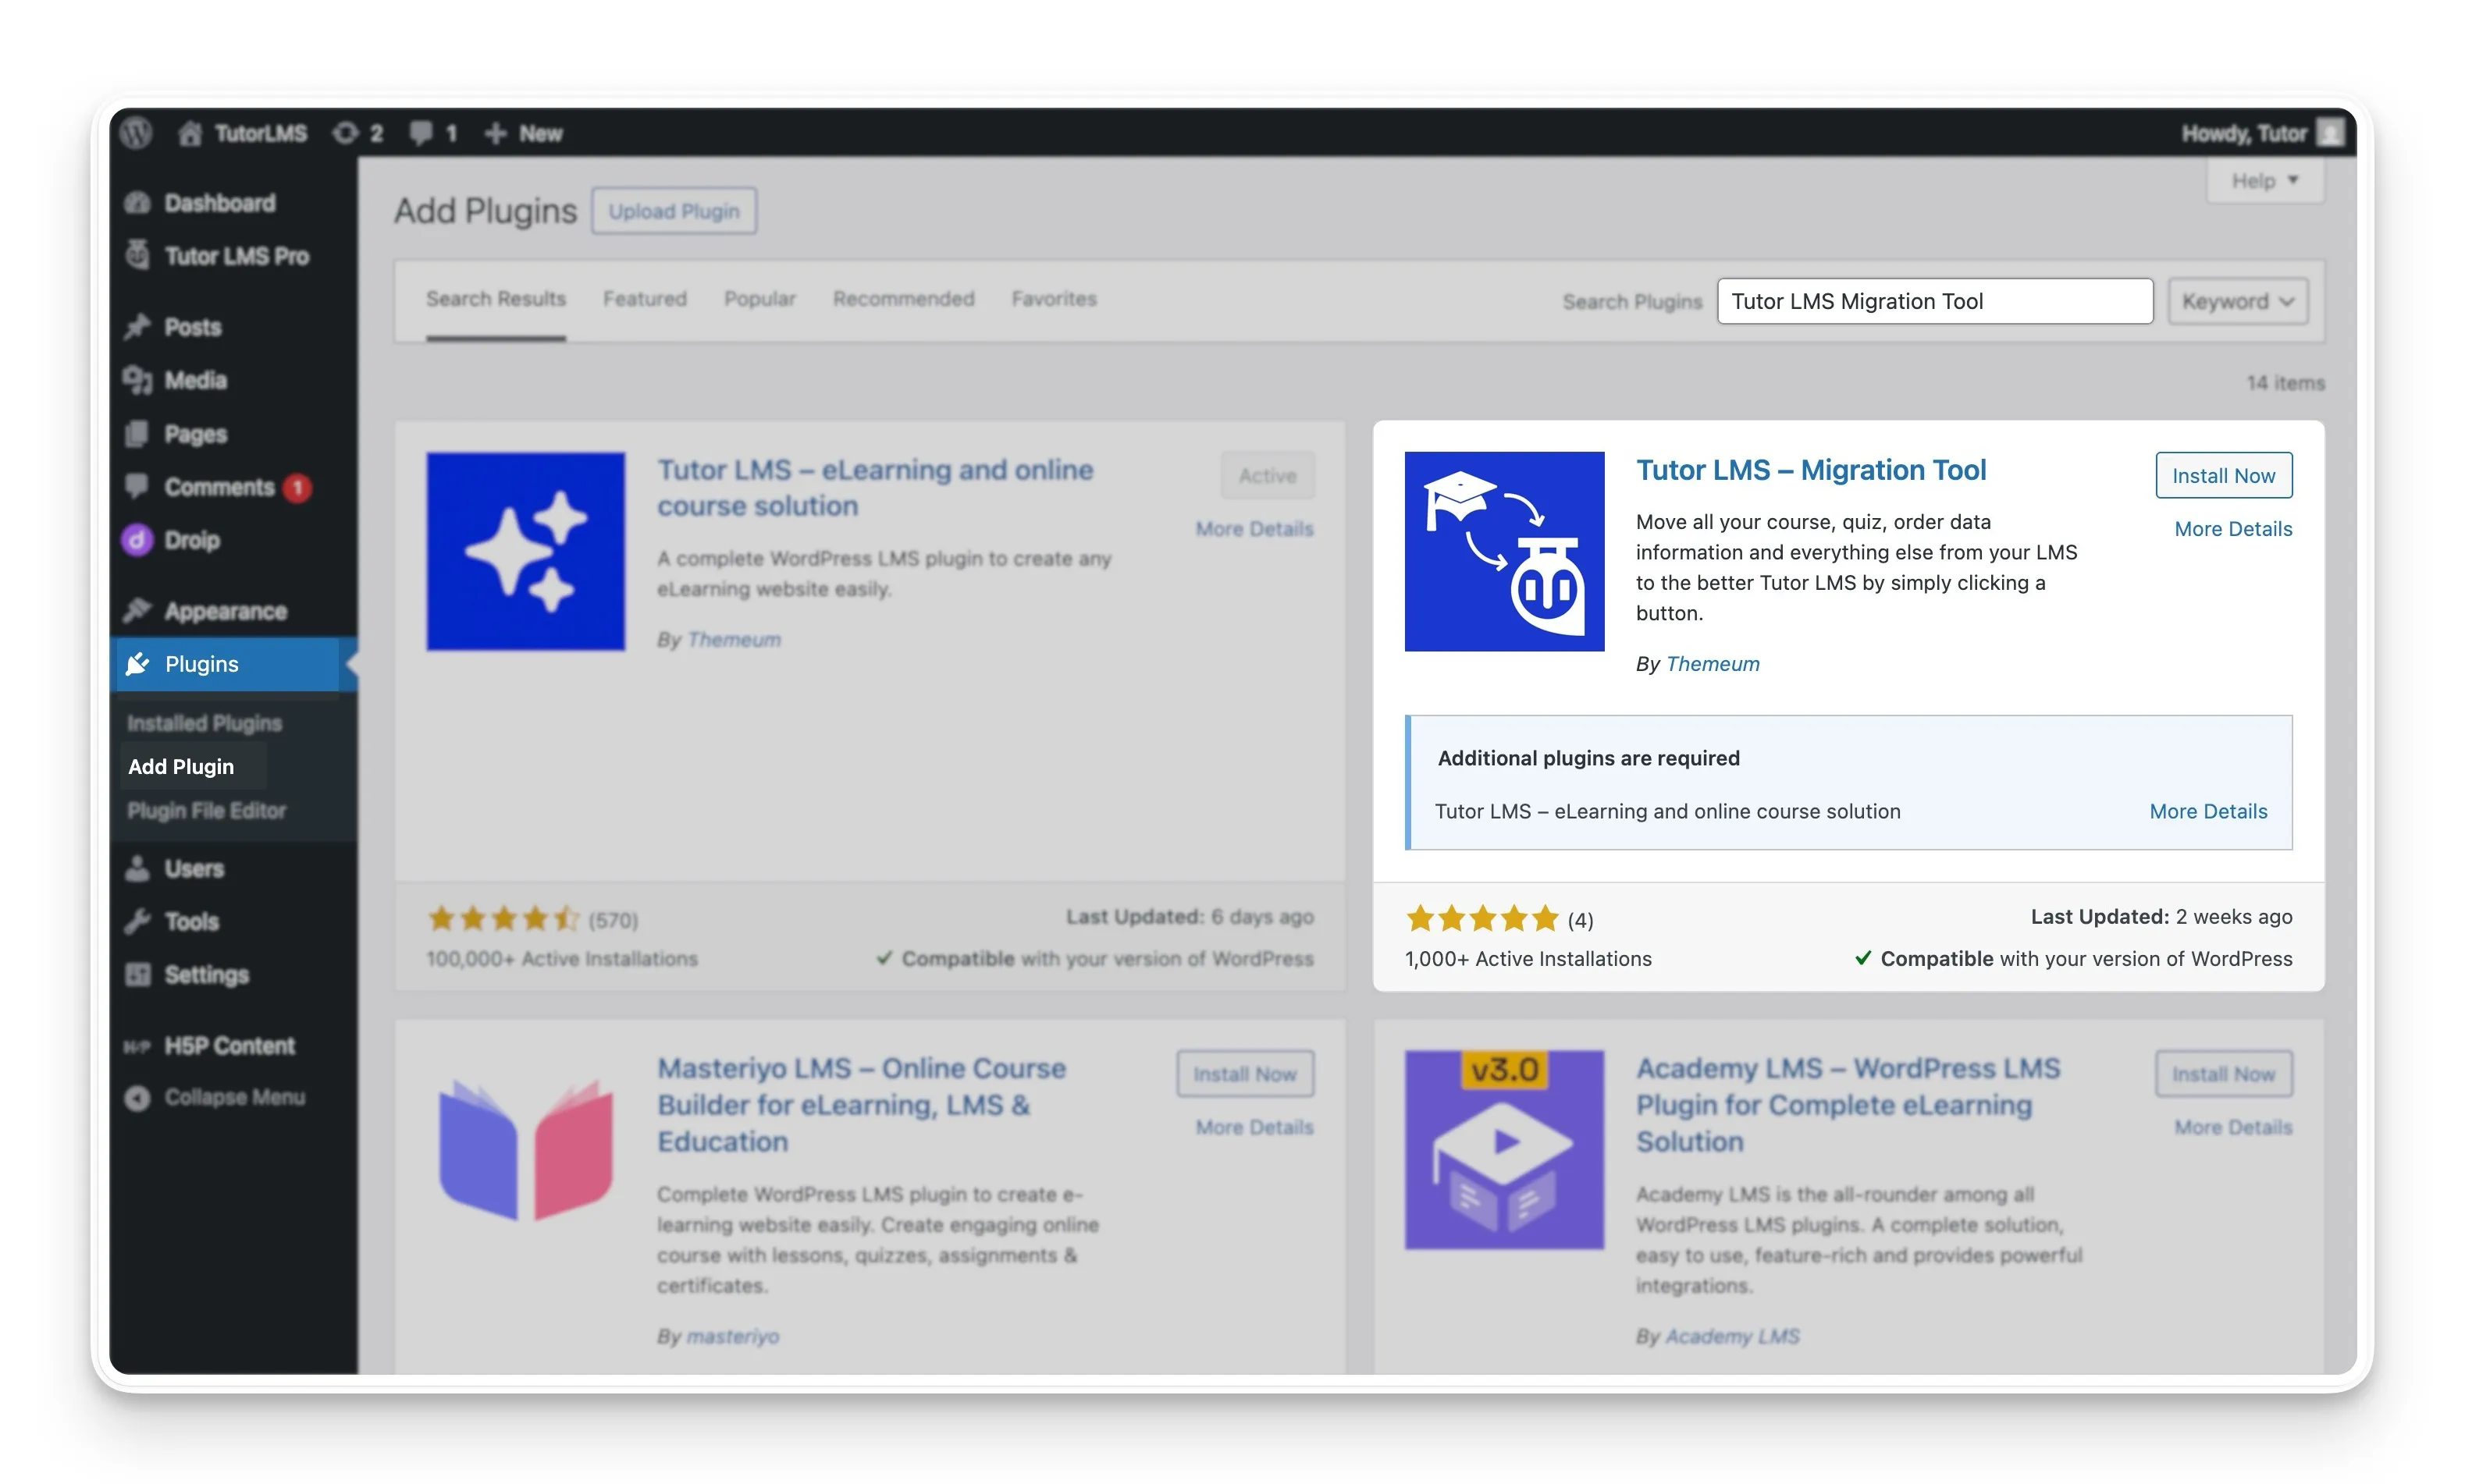The height and width of the screenshot is (1484, 2465).
Task: Open the comments bubble icon in admin bar
Action: (422, 133)
